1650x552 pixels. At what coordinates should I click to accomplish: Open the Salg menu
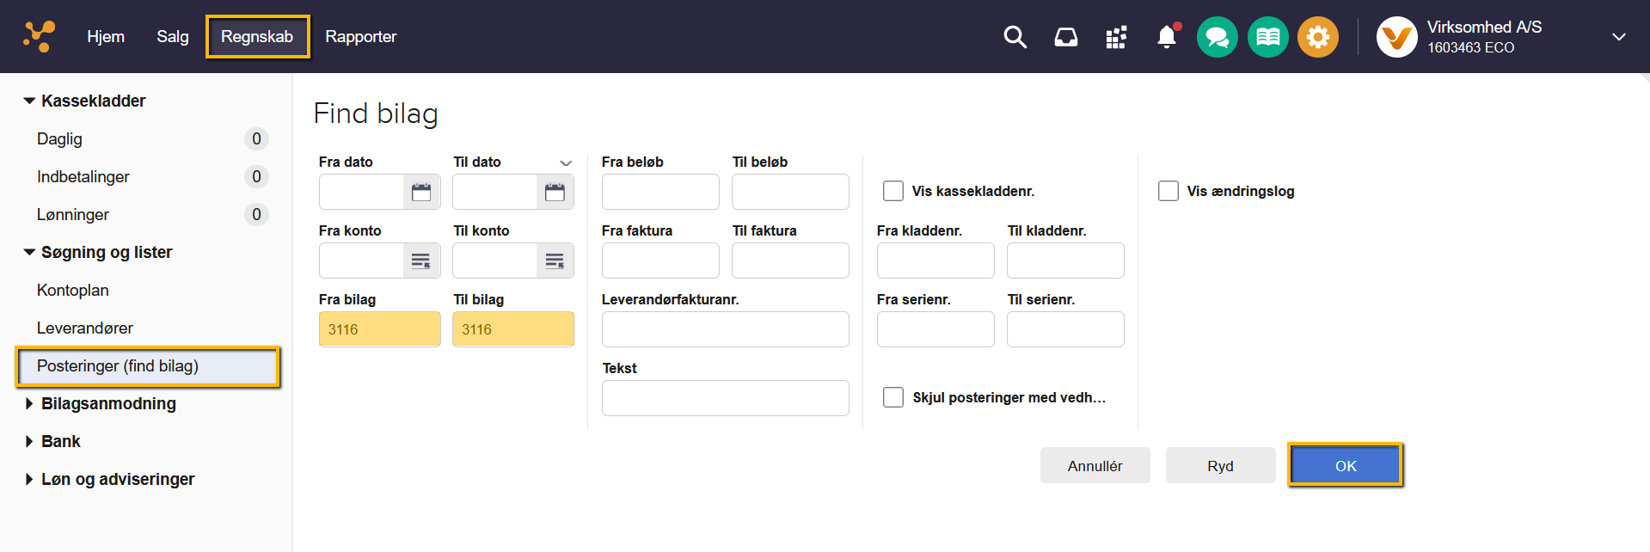click(x=172, y=37)
